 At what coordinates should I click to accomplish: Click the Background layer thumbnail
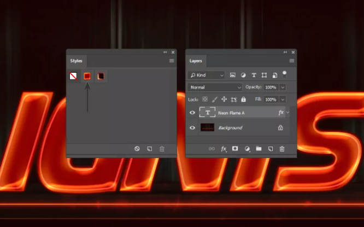point(207,127)
